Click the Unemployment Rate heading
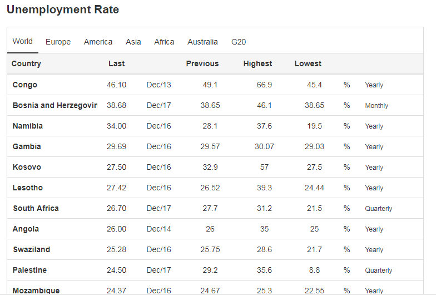The image size is (436, 295). click(x=63, y=10)
